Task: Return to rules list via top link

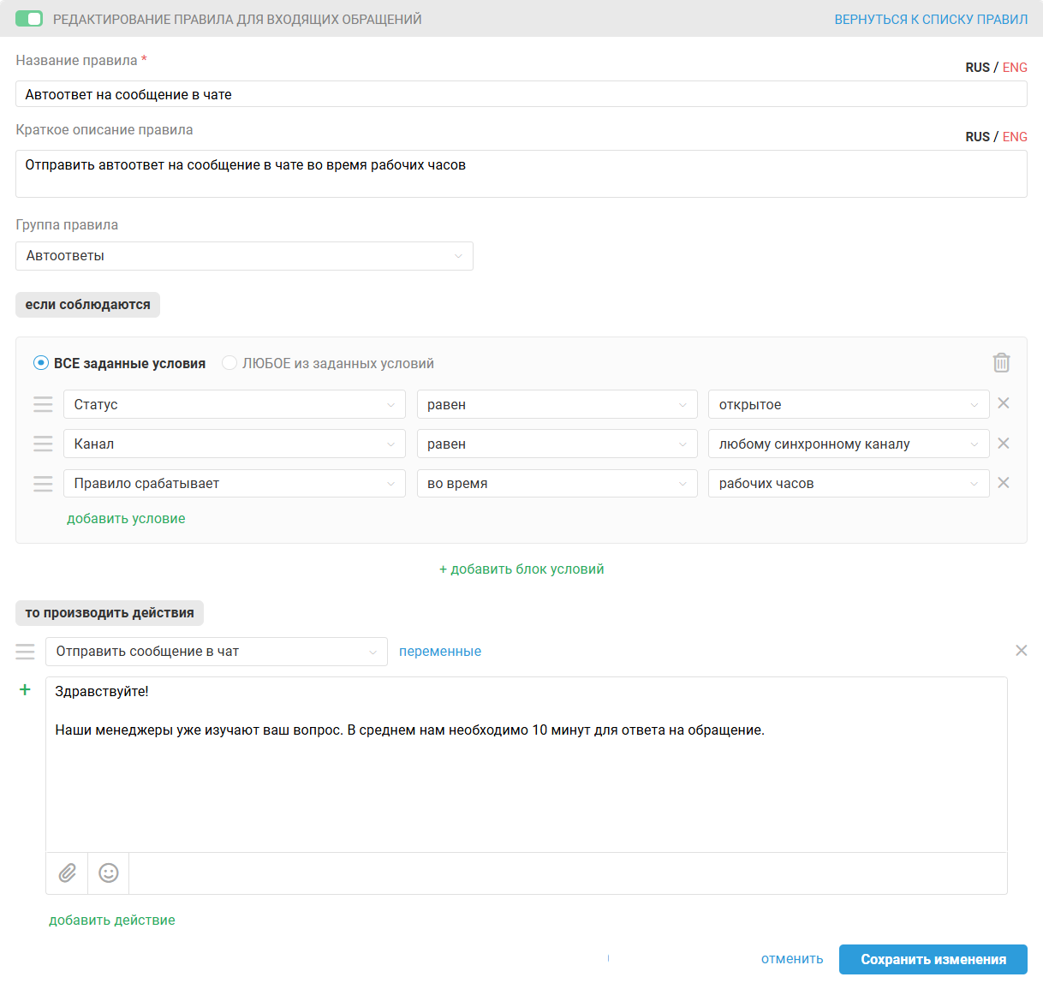Action: coord(931,19)
